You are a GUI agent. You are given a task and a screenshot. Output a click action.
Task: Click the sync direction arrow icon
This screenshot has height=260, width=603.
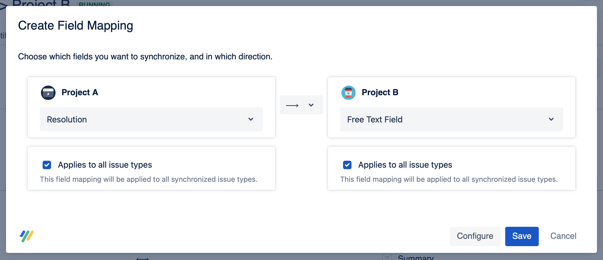coord(292,105)
